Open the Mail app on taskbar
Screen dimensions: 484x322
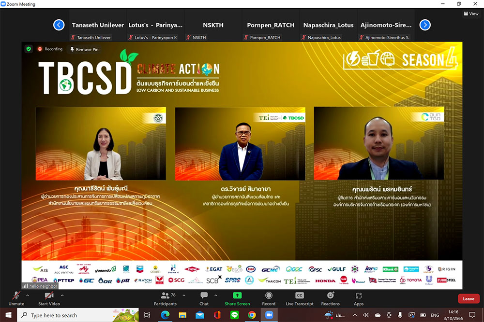tap(200, 315)
